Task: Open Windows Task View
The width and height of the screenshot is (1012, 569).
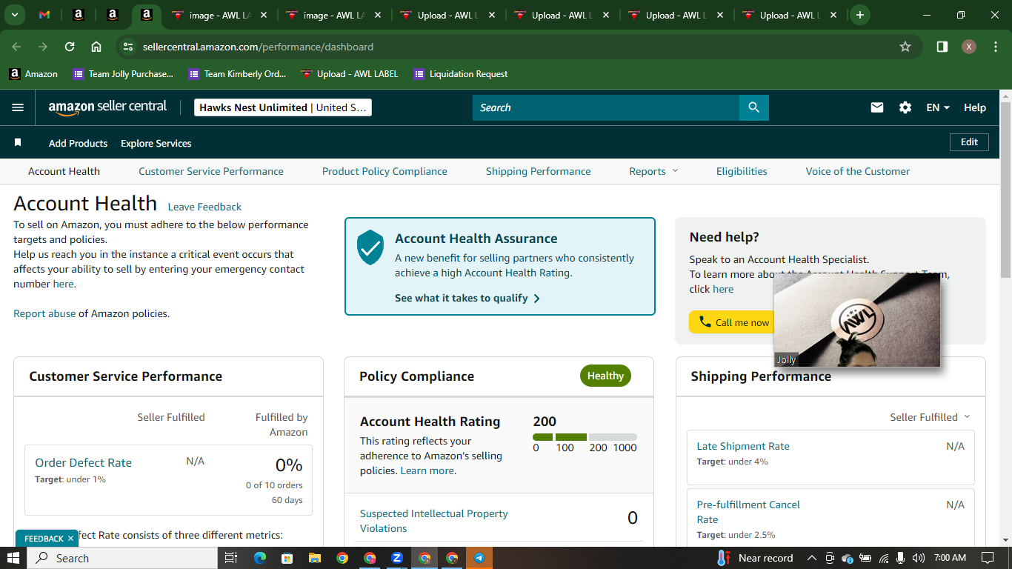Action: (x=231, y=558)
